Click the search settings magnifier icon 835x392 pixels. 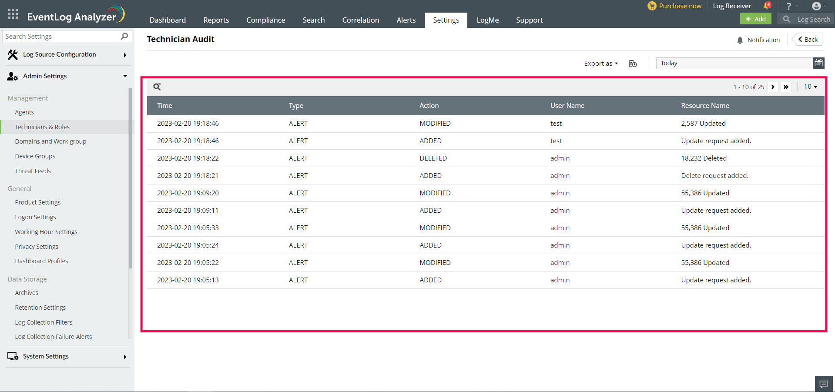(124, 36)
